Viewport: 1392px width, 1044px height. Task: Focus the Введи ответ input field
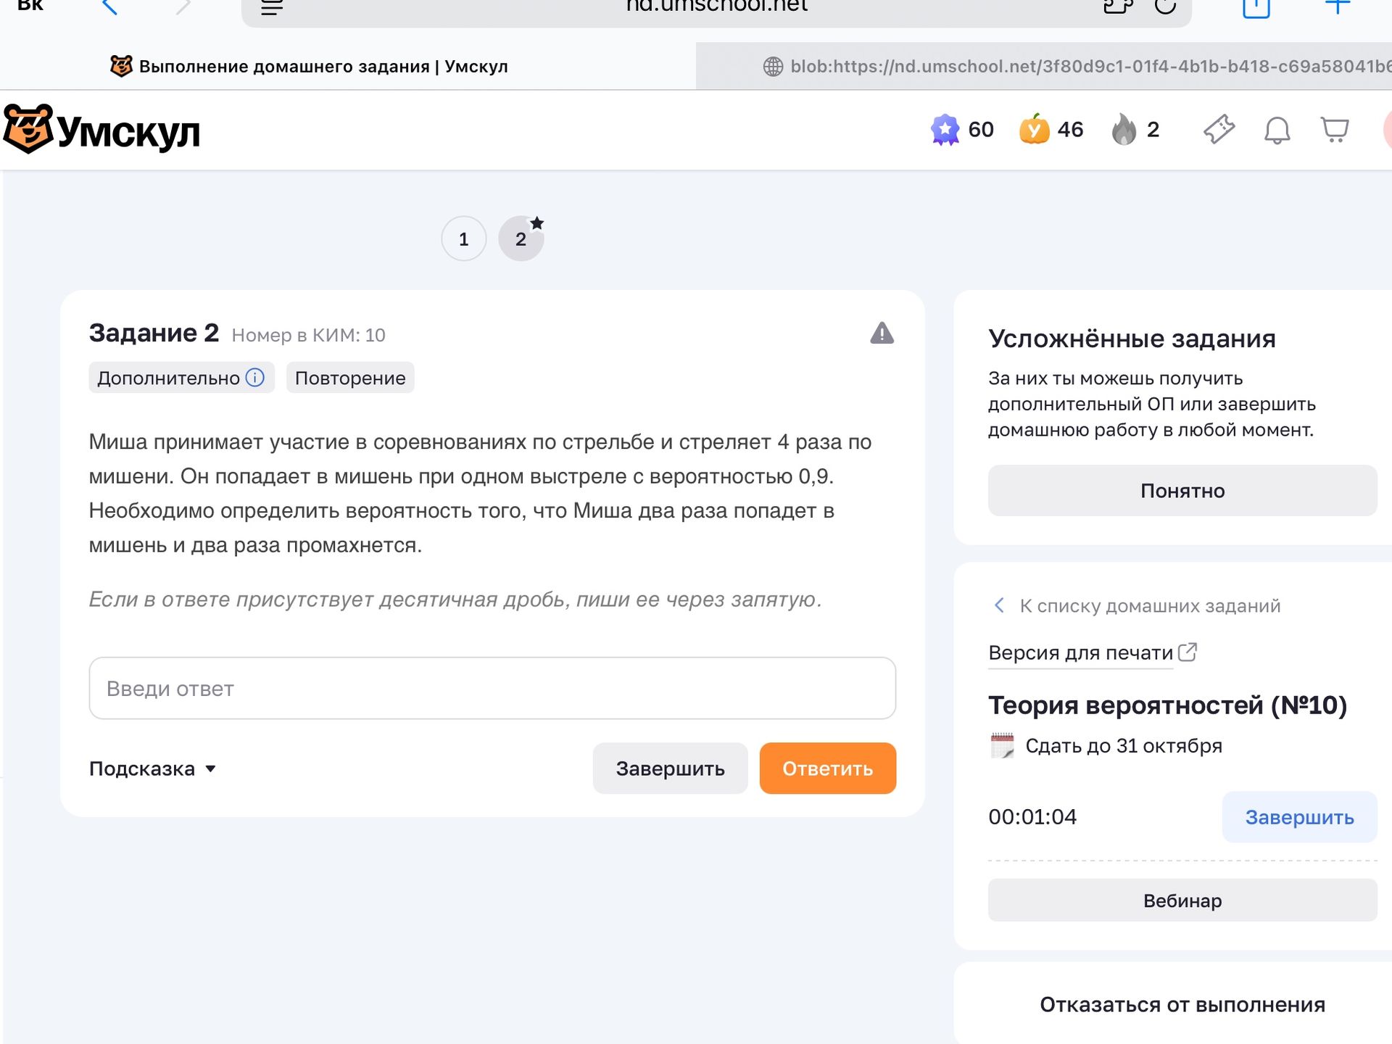[492, 688]
